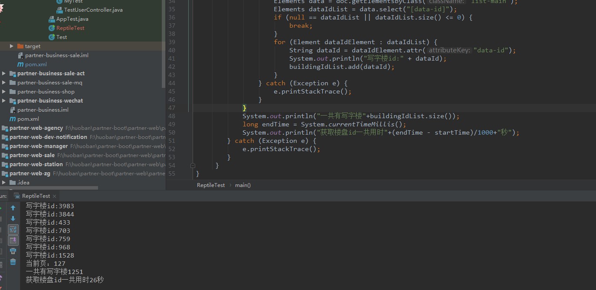596x290 pixels.
Task: Click Maven icon of pom.xml below partner-business-sale.iml
Action: click(20, 64)
